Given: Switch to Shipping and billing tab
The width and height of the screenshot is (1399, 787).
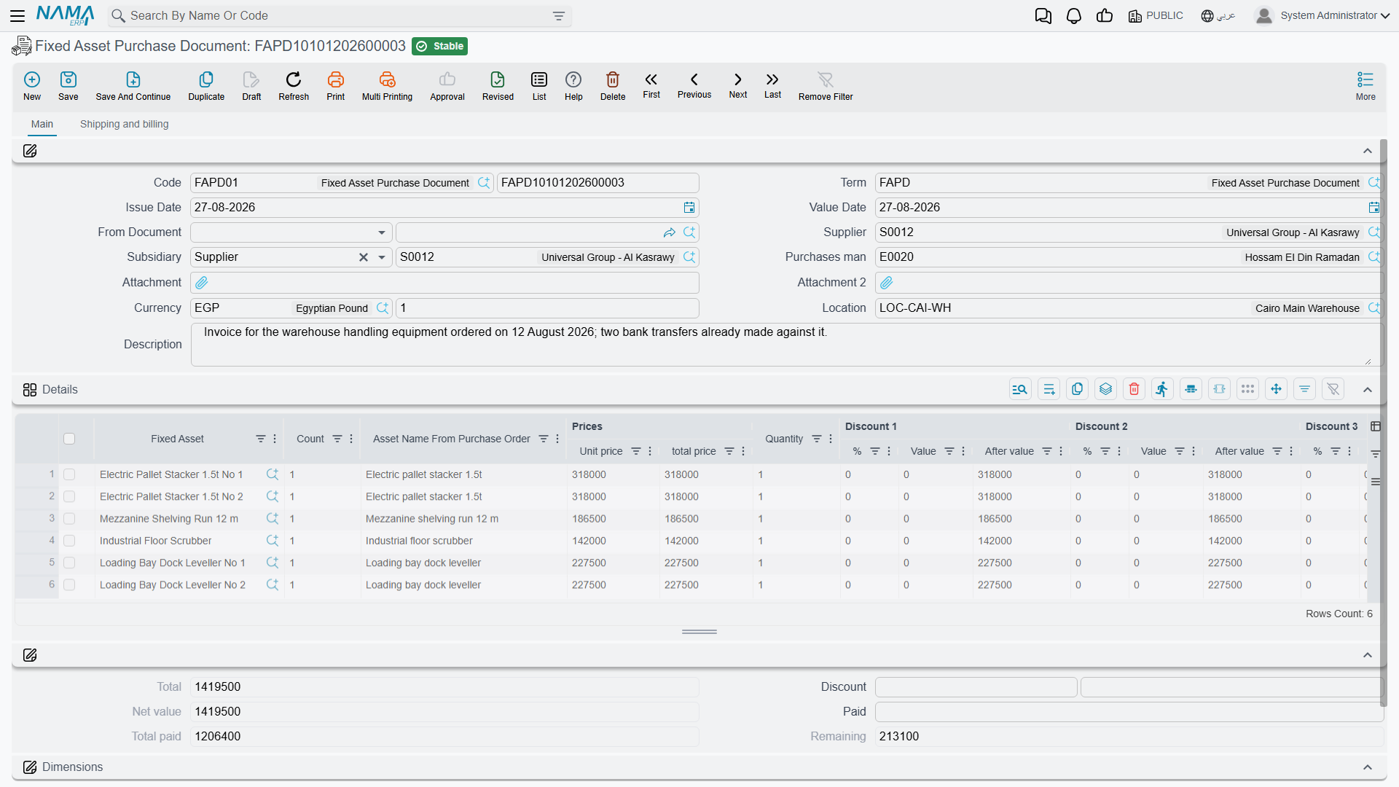Looking at the screenshot, I should pyautogui.click(x=125, y=125).
